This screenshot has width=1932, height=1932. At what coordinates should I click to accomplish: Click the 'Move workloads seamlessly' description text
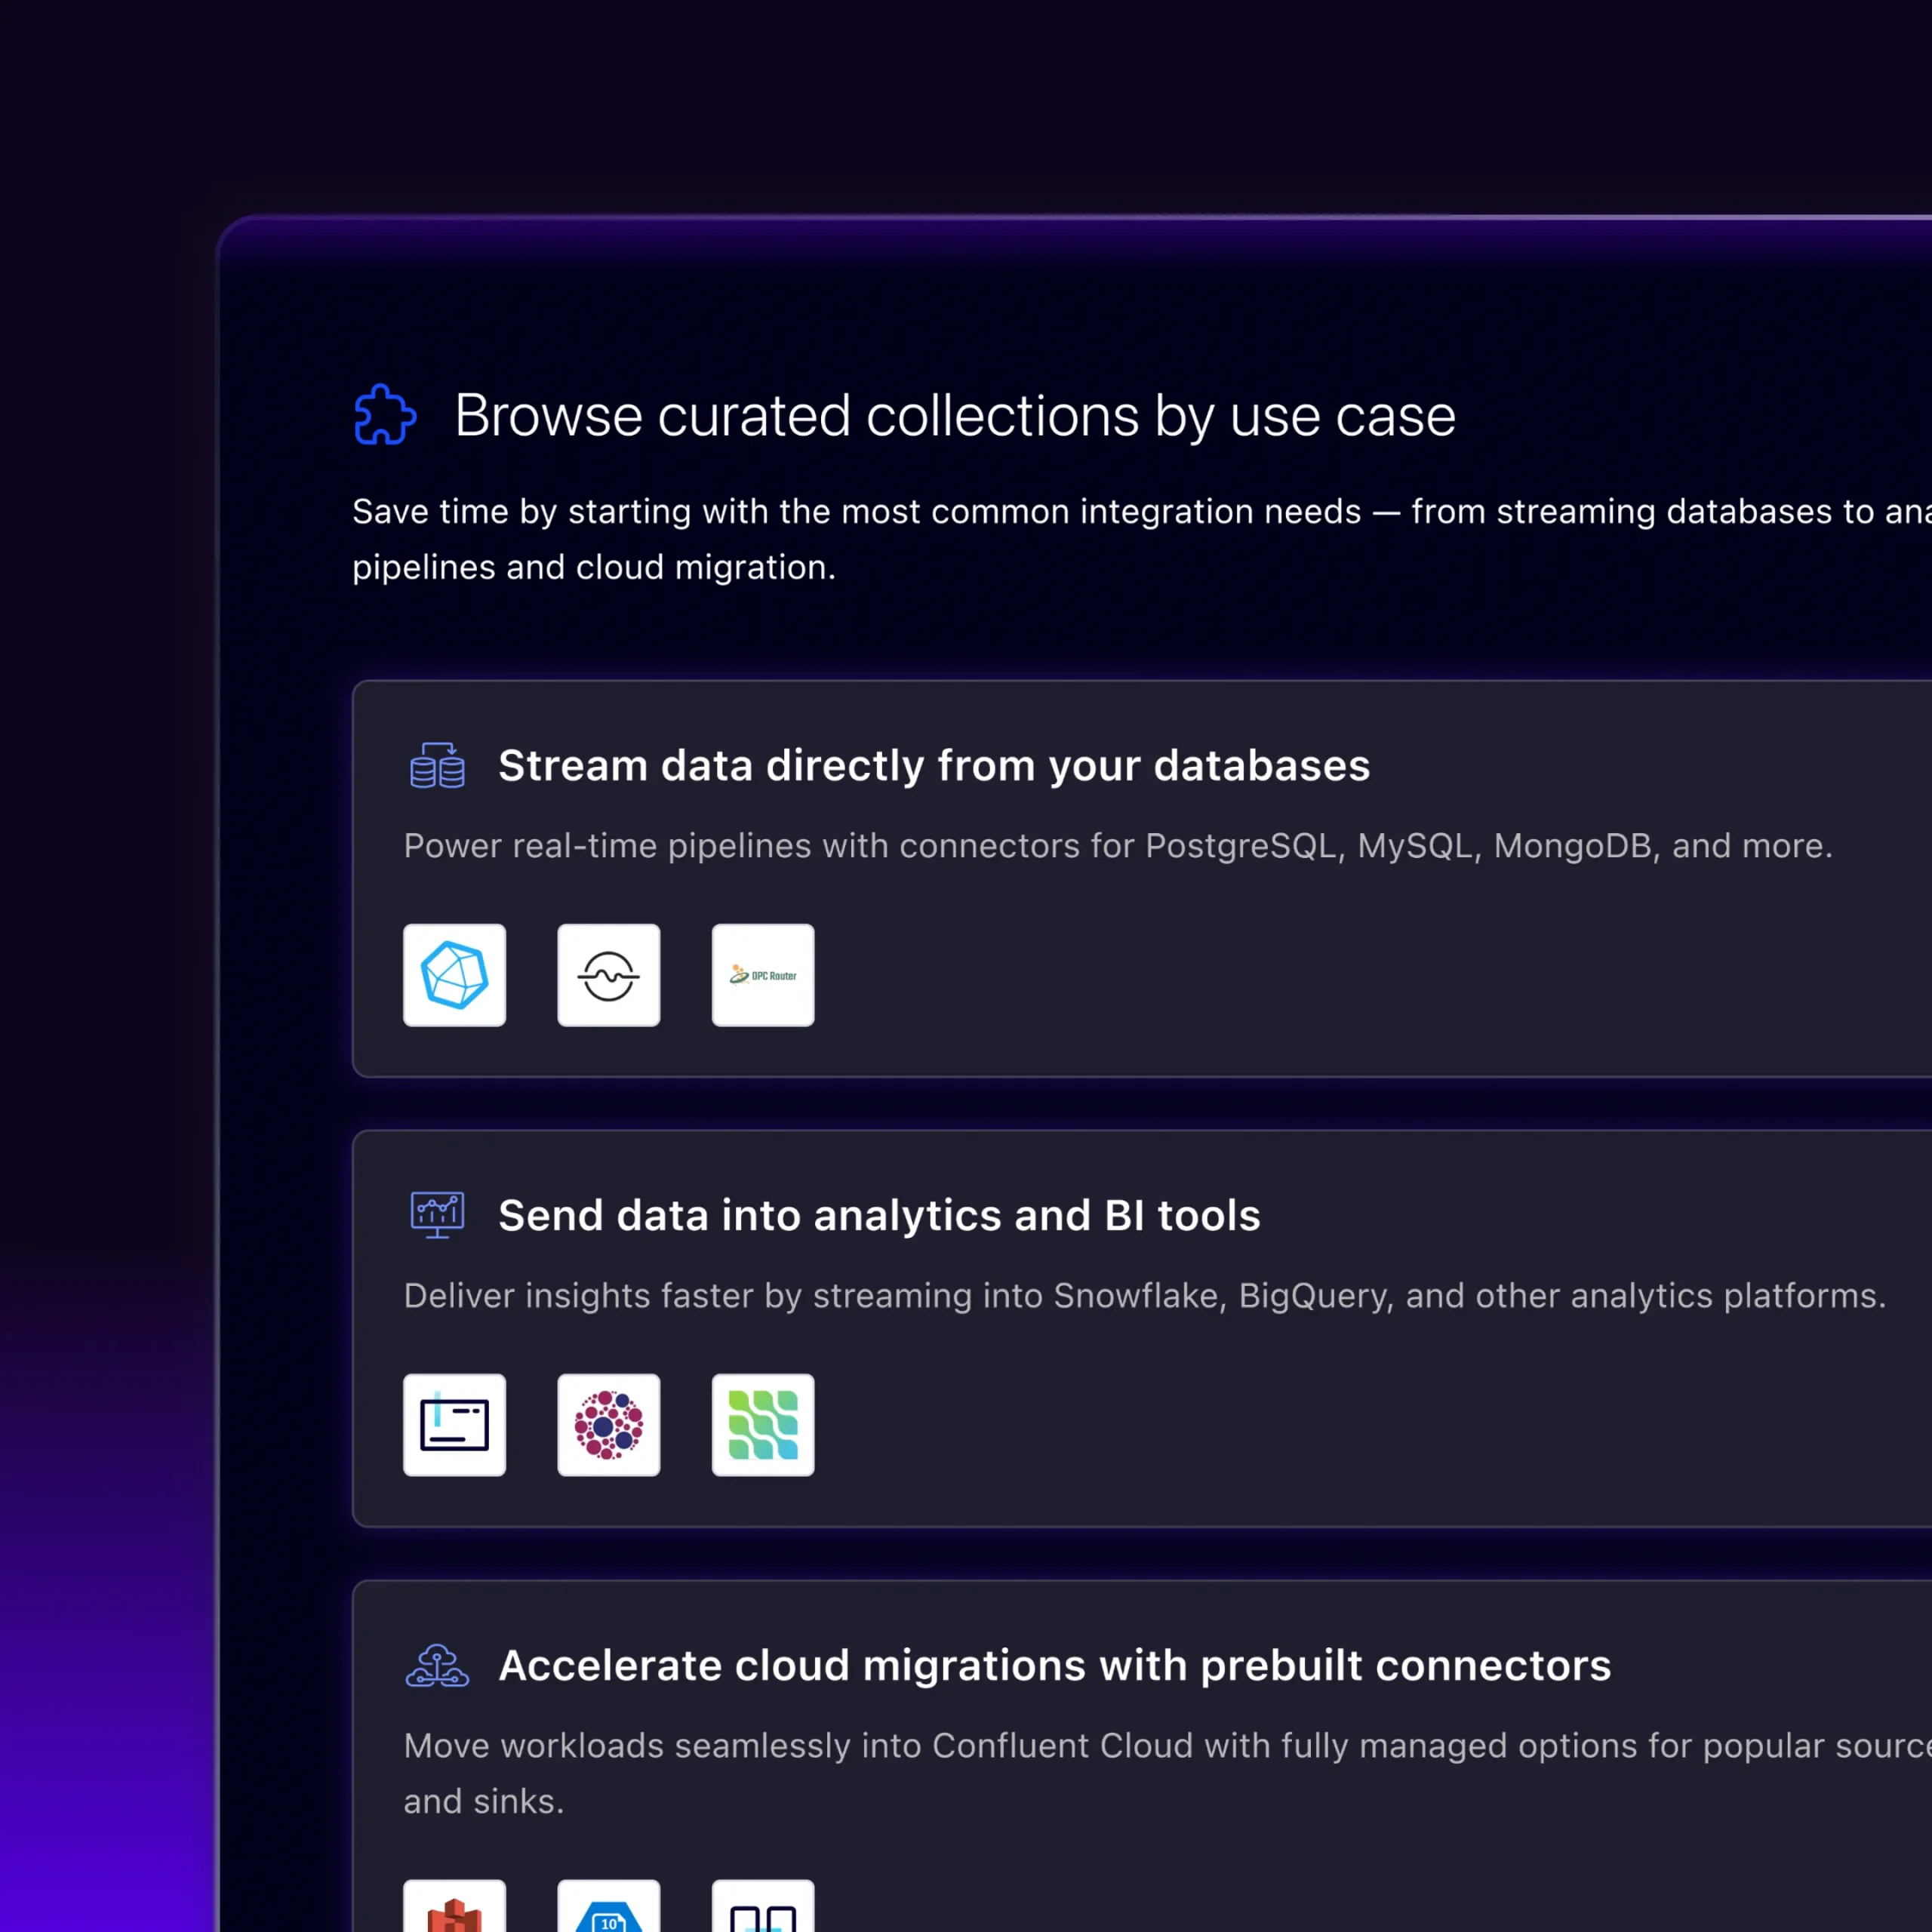[x=1167, y=1773]
